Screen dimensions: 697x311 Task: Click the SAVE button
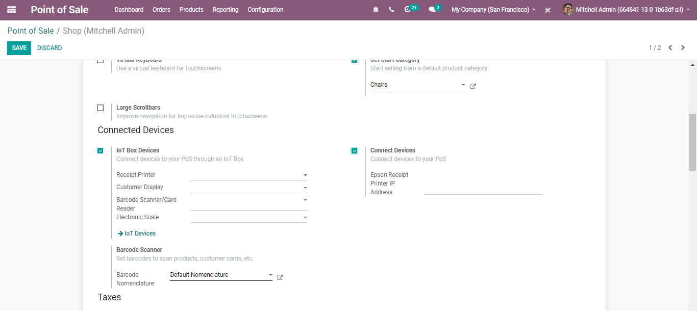point(19,48)
